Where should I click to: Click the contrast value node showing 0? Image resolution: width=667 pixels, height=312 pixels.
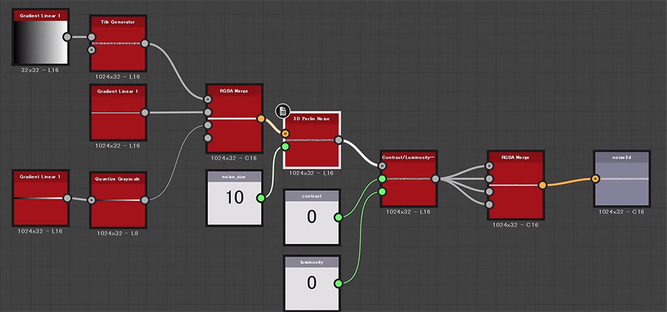311,220
